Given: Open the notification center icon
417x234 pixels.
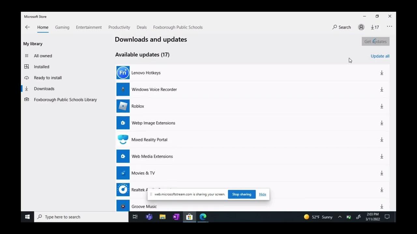Looking at the screenshot, I should [387, 217].
